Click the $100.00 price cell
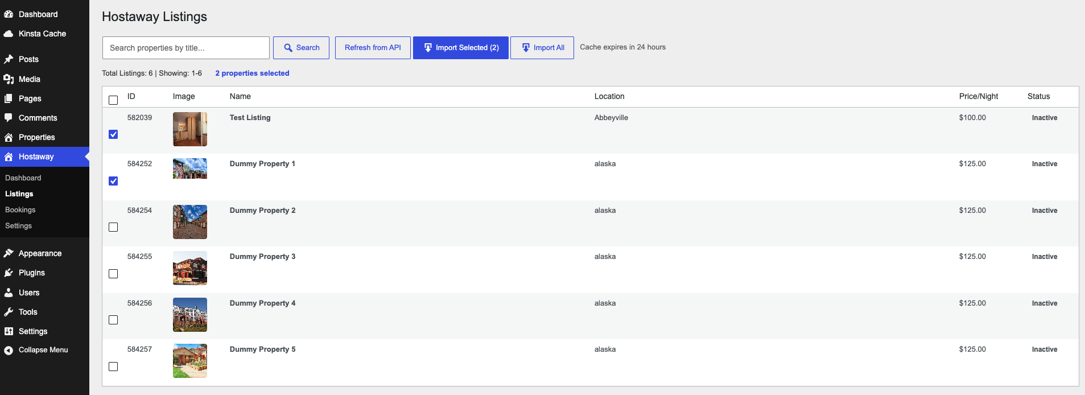The width and height of the screenshot is (1085, 395). click(x=972, y=118)
